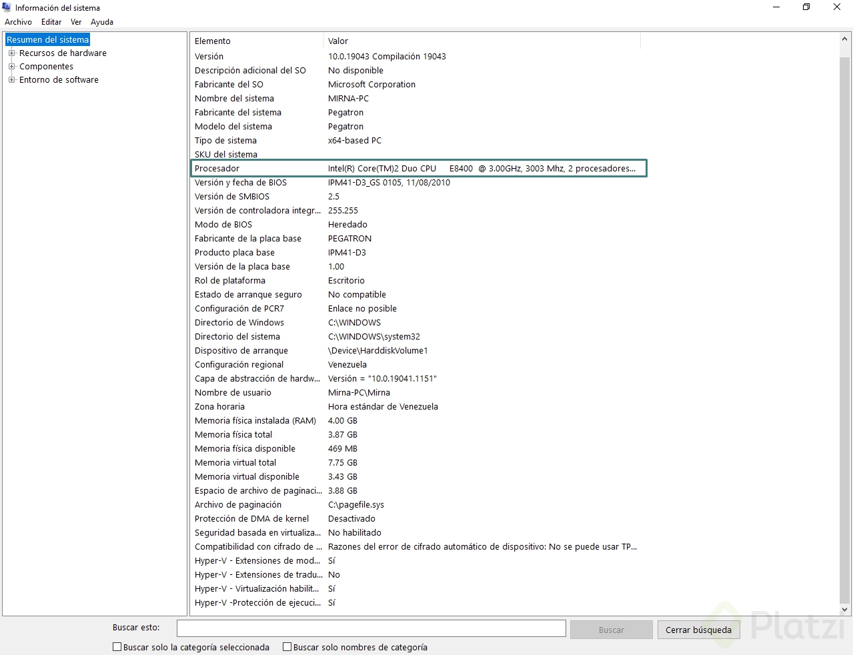This screenshot has width=853, height=655.
Task: Click the 'Enlace no posible' value
Action: [362, 309]
